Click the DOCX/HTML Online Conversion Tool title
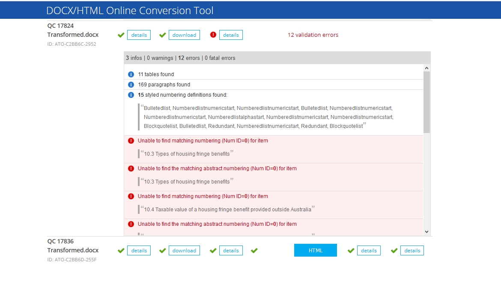This screenshot has height=281, width=501. click(130, 11)
